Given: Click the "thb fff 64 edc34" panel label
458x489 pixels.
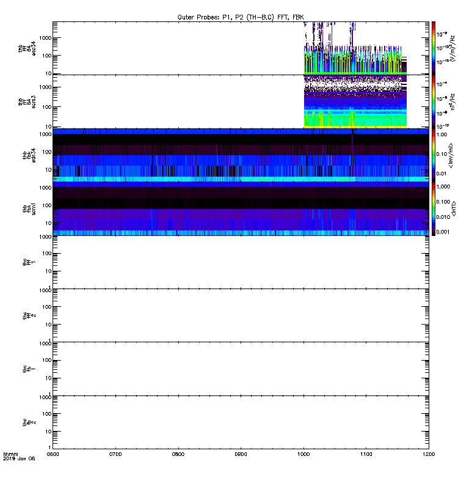Looking at the screenshot, I should coord(27,48).
